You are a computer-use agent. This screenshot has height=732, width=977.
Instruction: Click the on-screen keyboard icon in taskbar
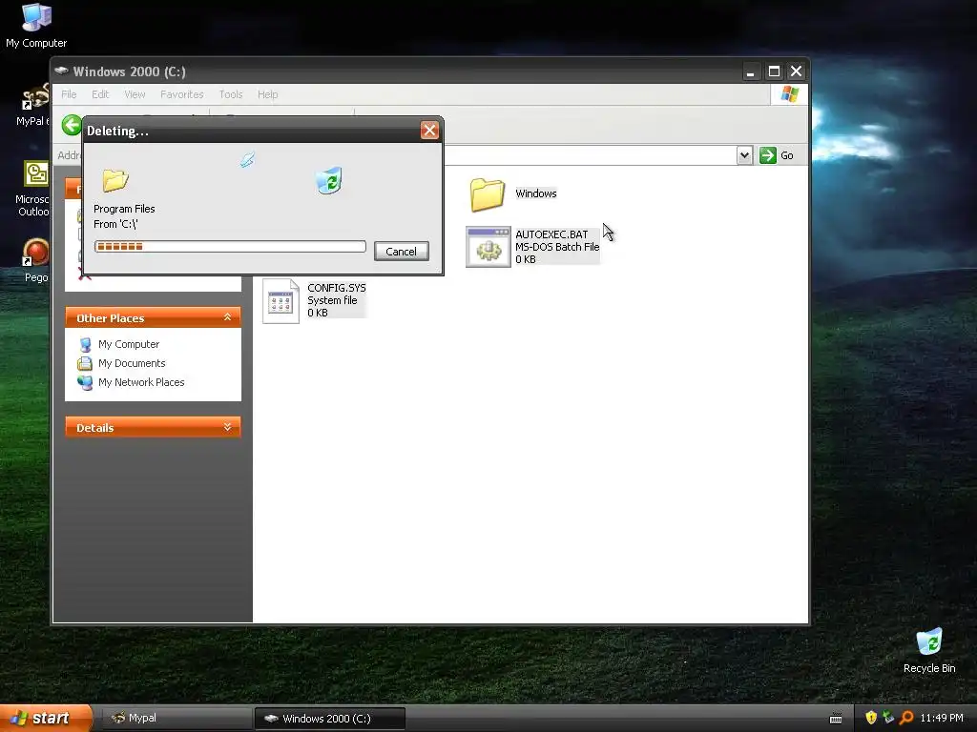836,719
